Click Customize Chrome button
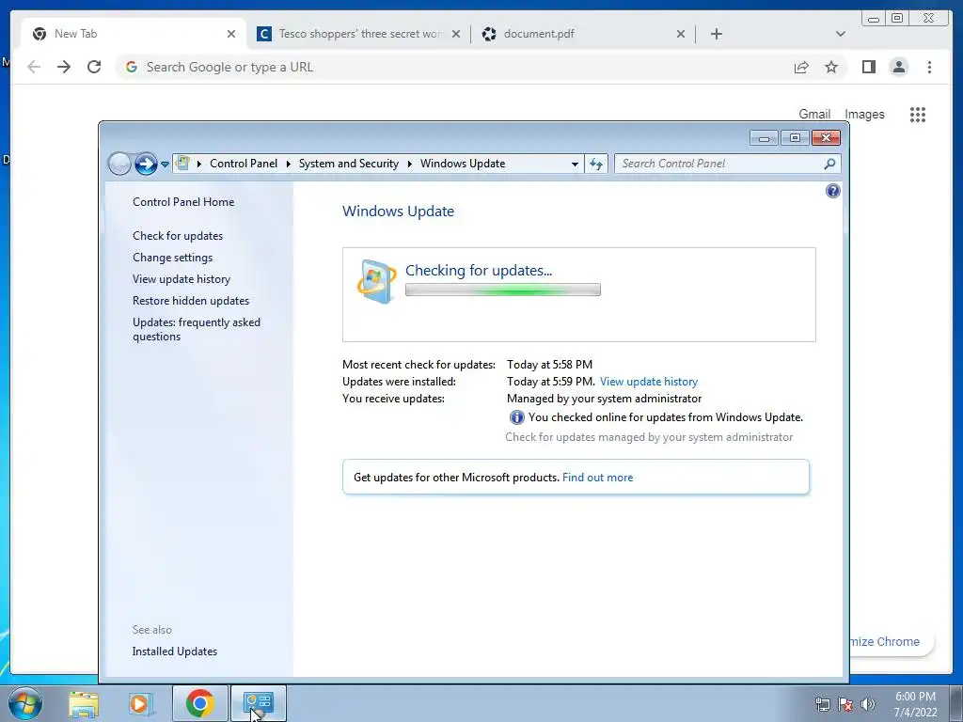This screenshot has width=963, height=722. coord(891,641)
